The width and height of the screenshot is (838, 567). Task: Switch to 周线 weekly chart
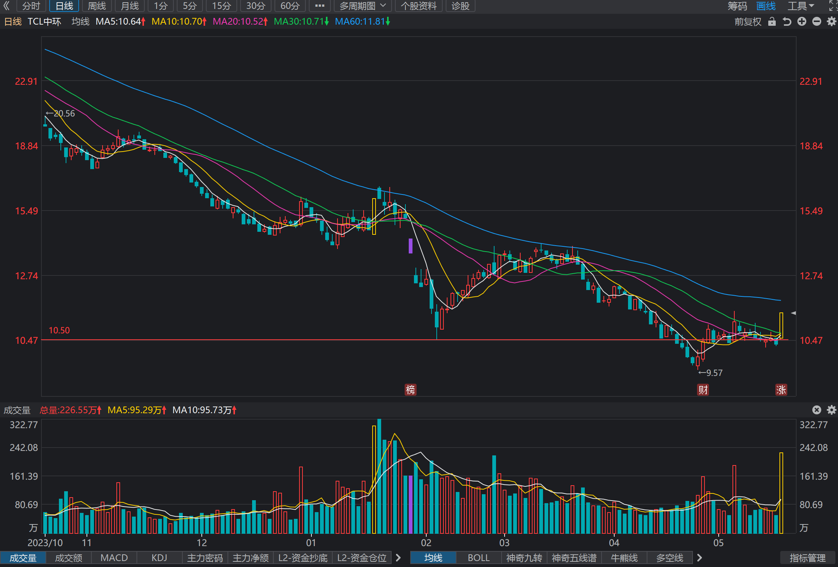click(x=97, y=6)
